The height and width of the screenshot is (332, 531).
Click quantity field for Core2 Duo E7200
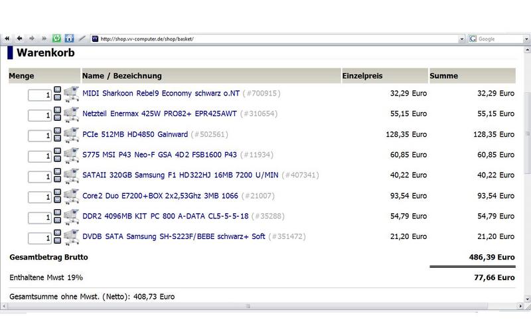40,197
